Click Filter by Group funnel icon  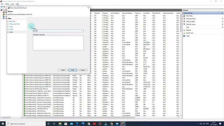click(184, 24)
